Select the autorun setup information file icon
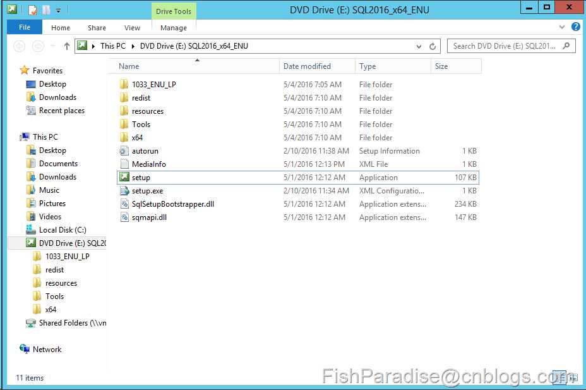 click(124, 150)
